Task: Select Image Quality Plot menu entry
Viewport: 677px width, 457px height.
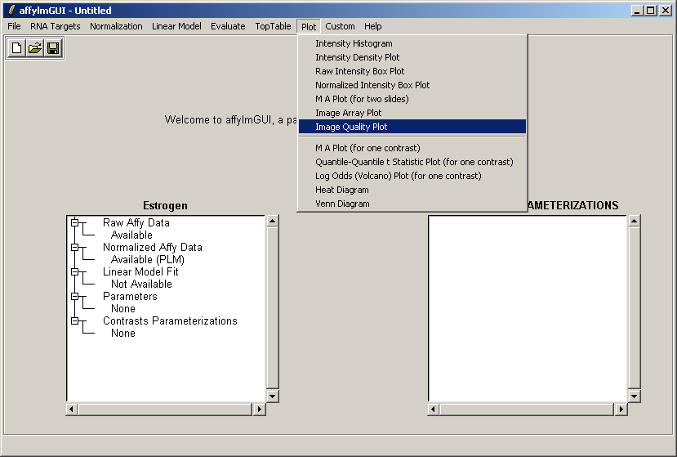Action: (351, 127)
